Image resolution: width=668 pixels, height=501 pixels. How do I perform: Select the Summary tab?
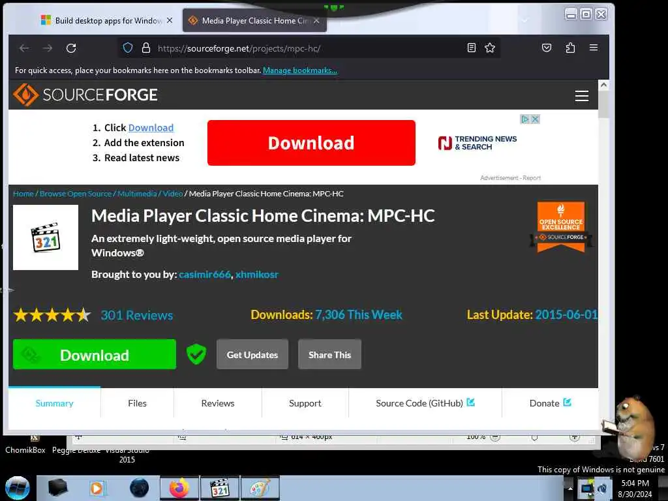point(55,403)
